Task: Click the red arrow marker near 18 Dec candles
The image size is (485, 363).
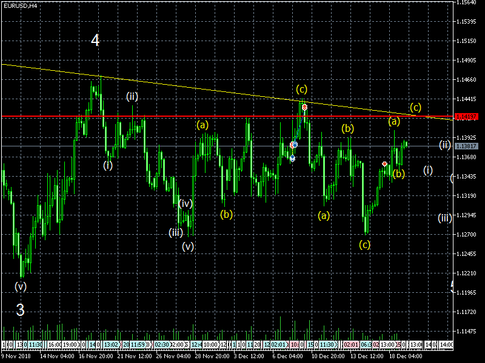Action: point(384,164)
